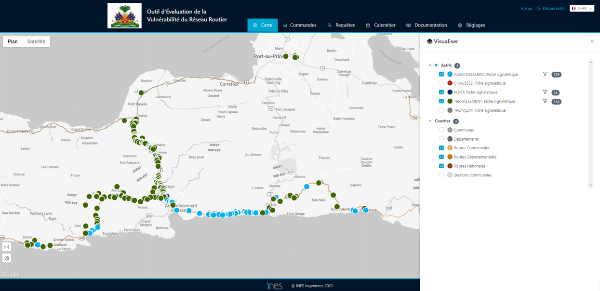
Task: Click the INES logo in the footer
Action: tap(275, 286)
